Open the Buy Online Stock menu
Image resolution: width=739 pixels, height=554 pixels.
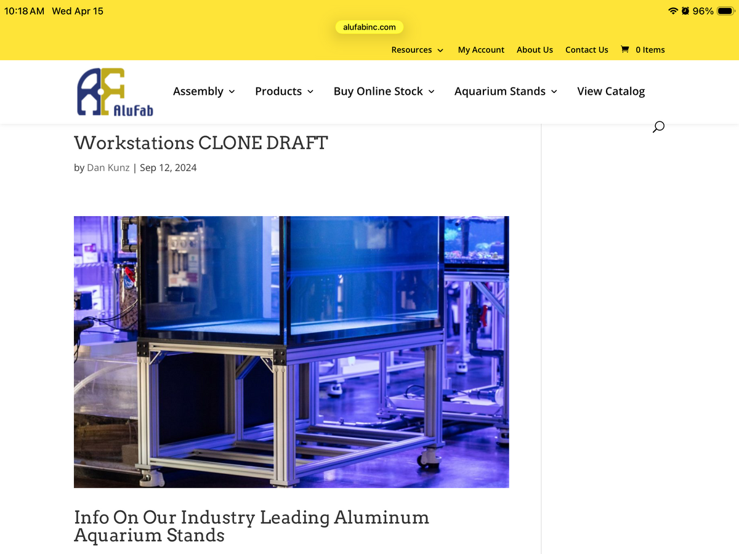point(378,91)
